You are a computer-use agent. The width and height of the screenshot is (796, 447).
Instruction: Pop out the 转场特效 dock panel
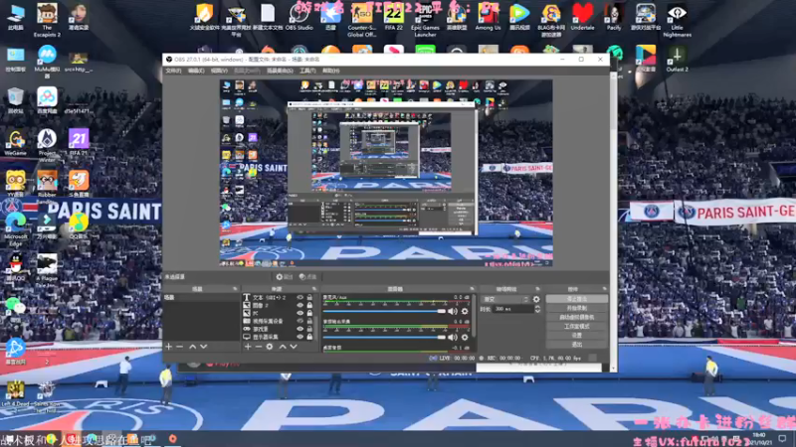pos(537,289)
